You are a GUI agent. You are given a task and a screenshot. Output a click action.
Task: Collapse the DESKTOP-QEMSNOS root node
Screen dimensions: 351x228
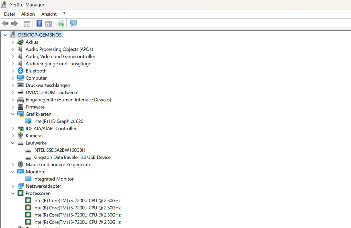[x=5, y=35]
